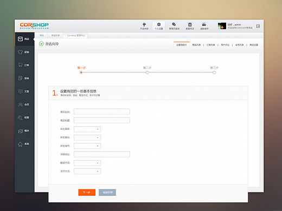The height and width of the screenshot is (211, 282).
Task: Open 个人设置 gear in top toolbar
Action: pyautogui.click(x=159, y=26)
